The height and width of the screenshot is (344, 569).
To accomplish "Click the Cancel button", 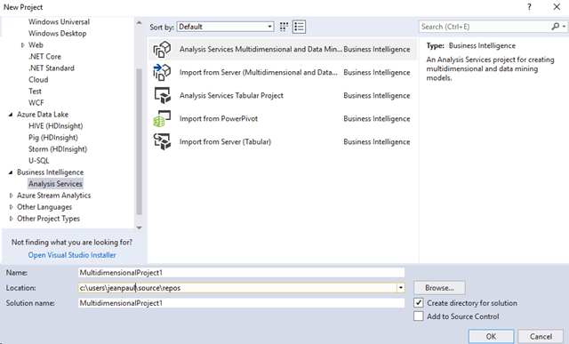I will [541, 336].
